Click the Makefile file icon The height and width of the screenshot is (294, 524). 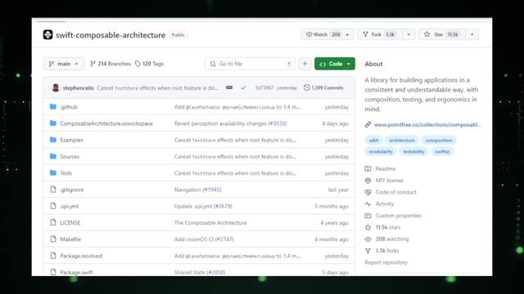tap(53, 239)
